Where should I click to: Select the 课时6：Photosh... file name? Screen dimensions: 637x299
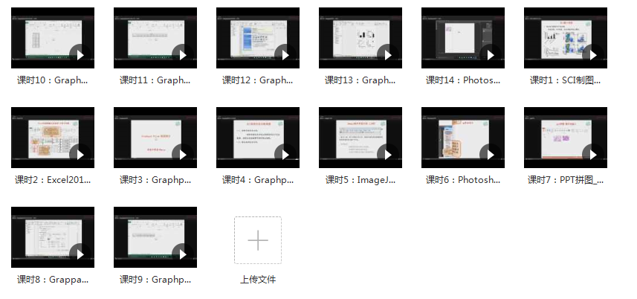(463, 180)
